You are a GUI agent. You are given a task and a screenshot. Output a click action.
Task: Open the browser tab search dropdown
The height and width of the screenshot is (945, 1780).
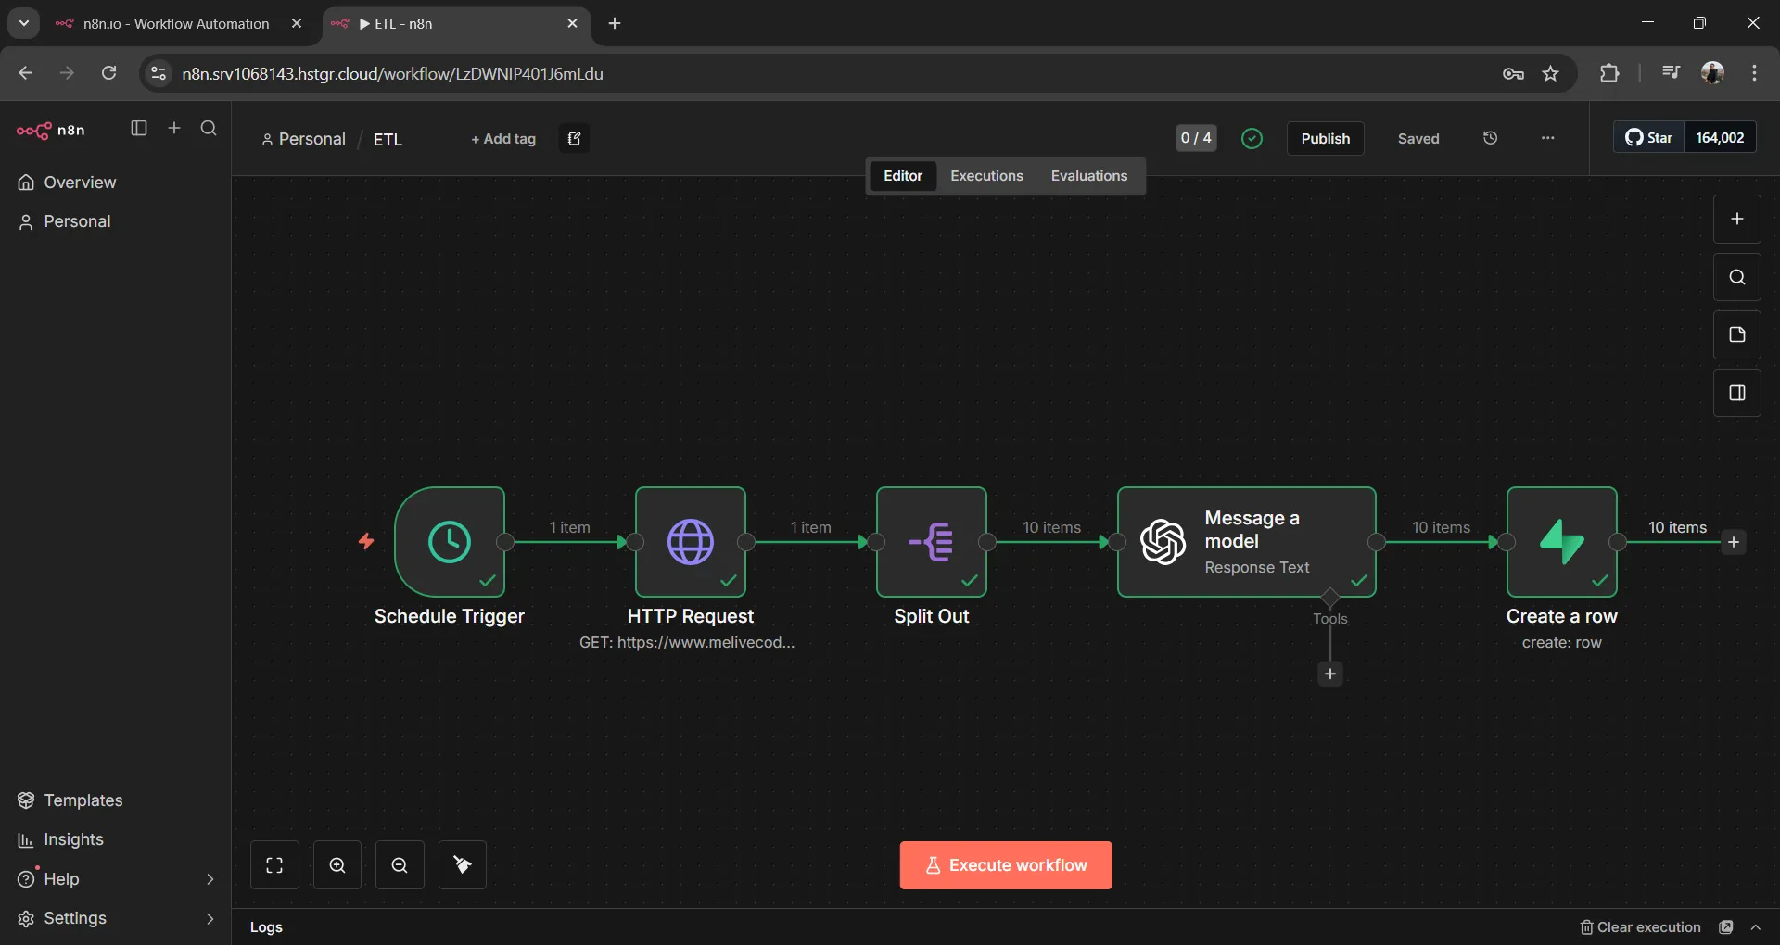click(23, 23)
